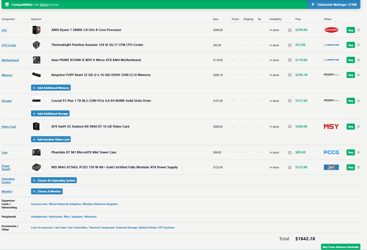
Task: Open gear options for Phanteks case row
Action: 290,153
